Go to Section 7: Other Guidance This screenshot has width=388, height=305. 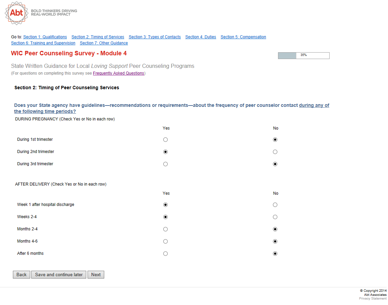tap(104, 43)
